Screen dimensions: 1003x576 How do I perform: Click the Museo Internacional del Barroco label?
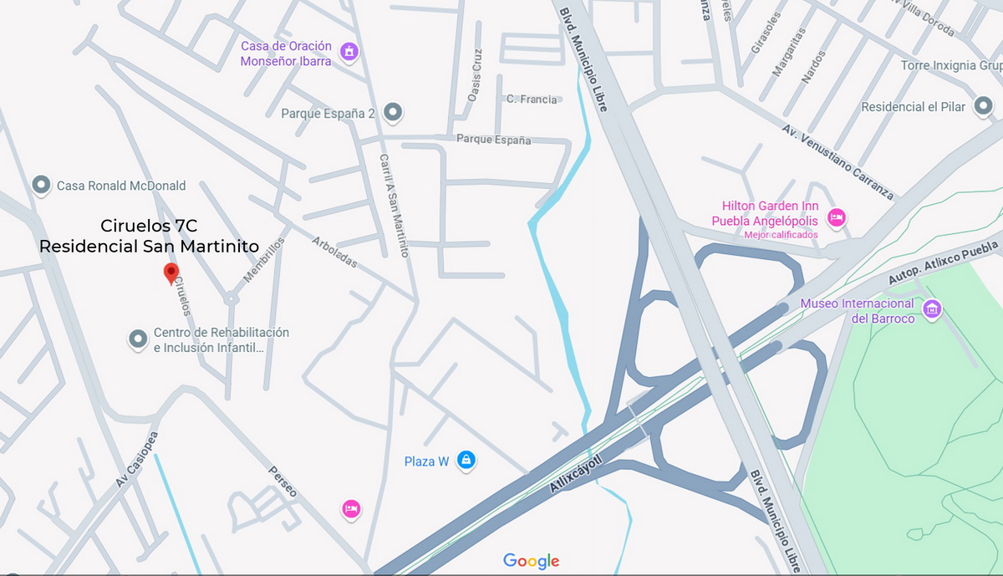858,311
